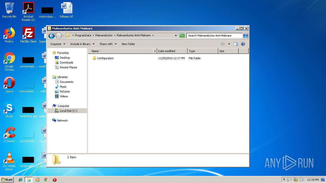Show hidden tray icons arrow
Viewport: 326px width, 183px height.
click(x=284, y=180)
